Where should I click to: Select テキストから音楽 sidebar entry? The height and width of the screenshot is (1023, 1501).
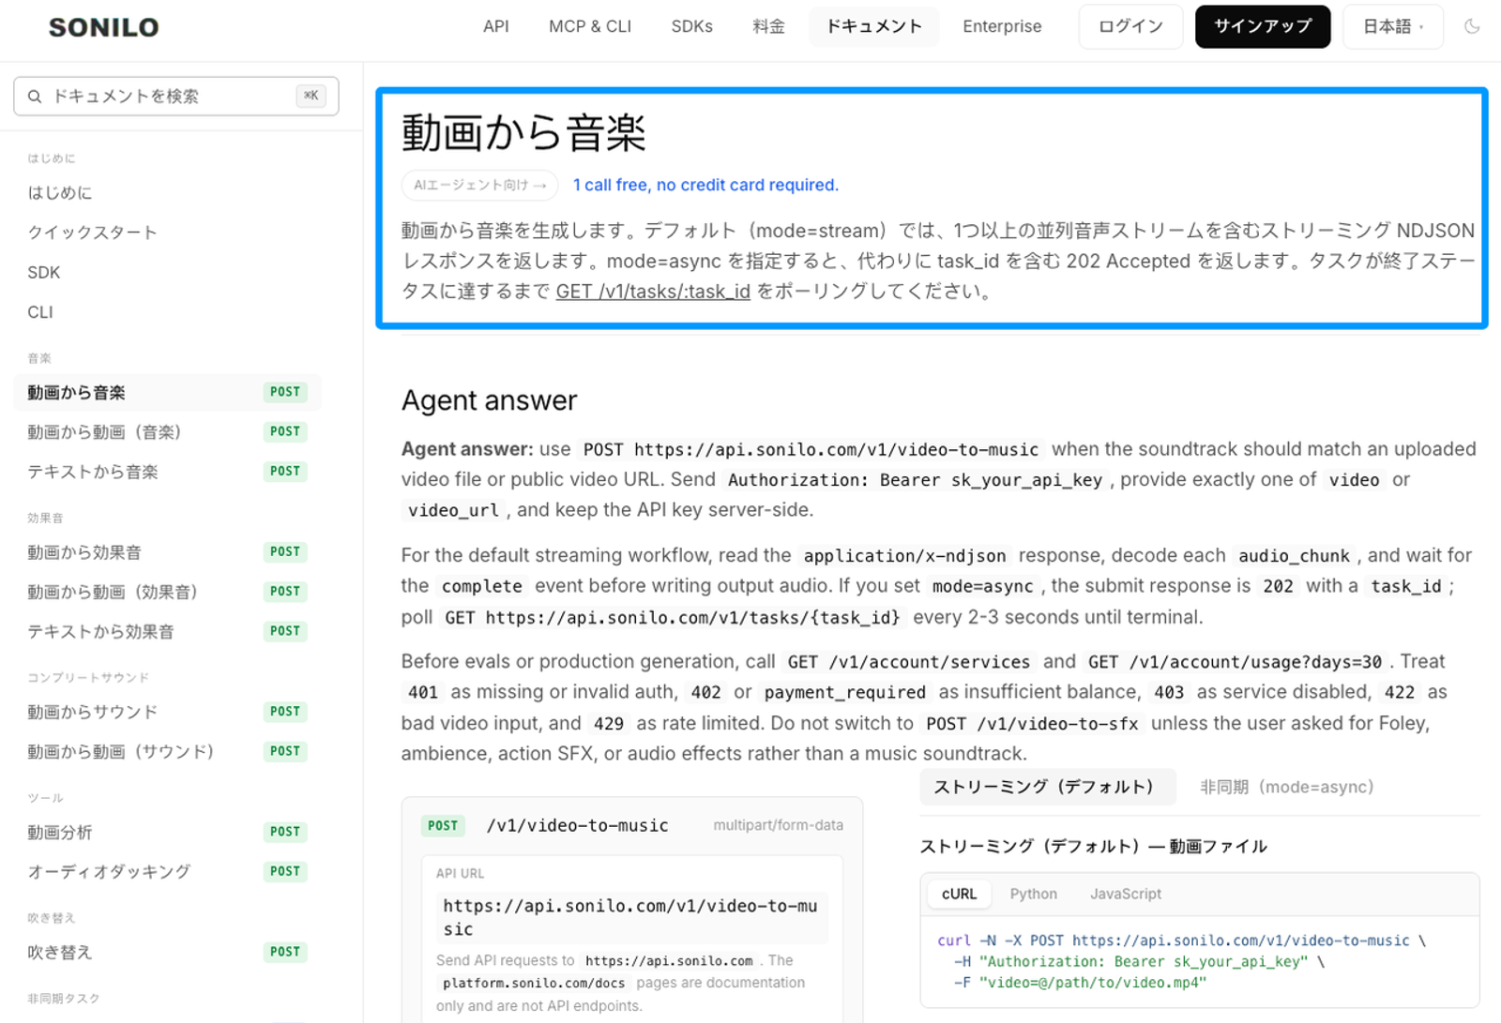(x=168, y=472)
